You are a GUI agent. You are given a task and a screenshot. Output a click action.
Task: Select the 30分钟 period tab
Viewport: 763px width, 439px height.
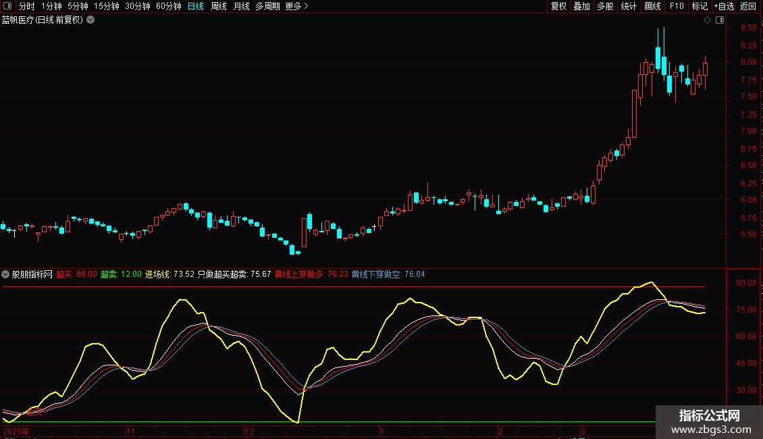(x=138, y=6)
